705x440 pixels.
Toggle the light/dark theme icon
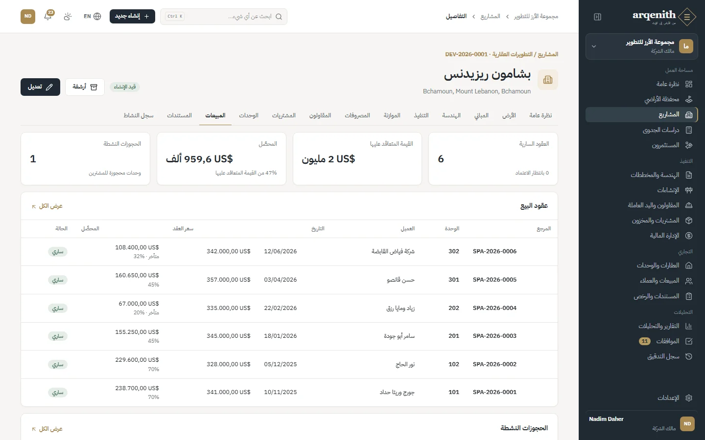[68, 16]
